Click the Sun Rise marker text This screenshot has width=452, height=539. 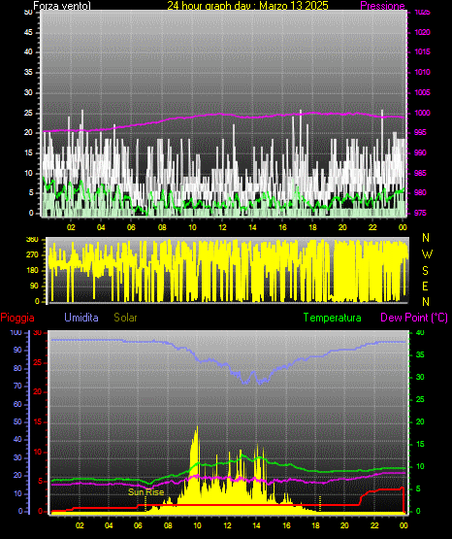(x=145, y=492)
